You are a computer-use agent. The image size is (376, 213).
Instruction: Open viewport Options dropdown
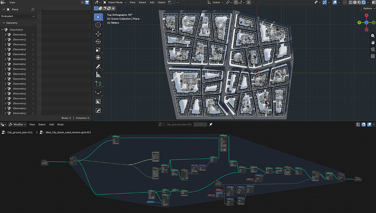(x=368, y=8)
